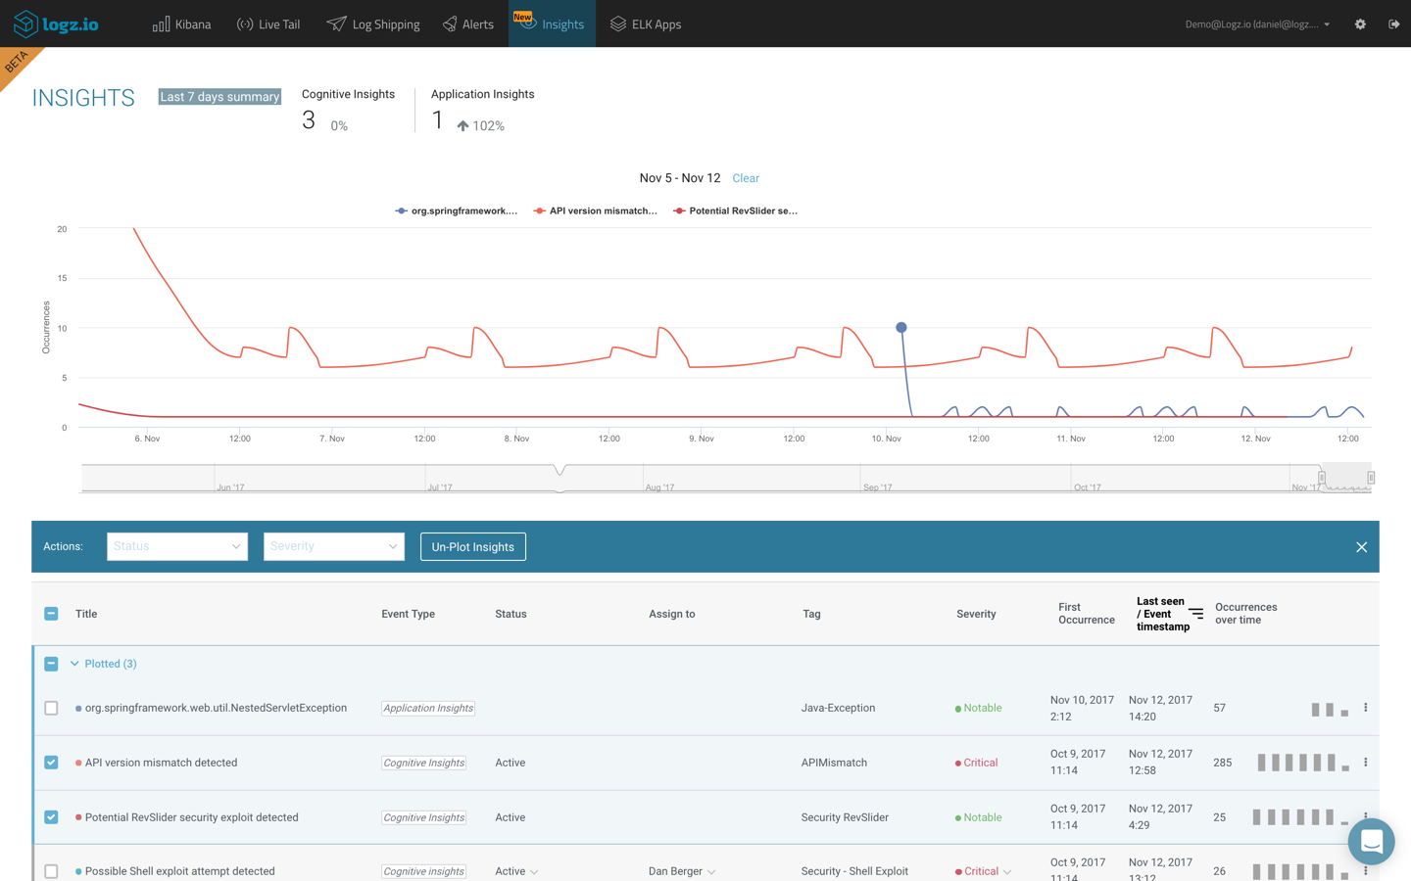Toggle org.springframework legend series
The image size is (1411, 881).
[x=457, y=210]
